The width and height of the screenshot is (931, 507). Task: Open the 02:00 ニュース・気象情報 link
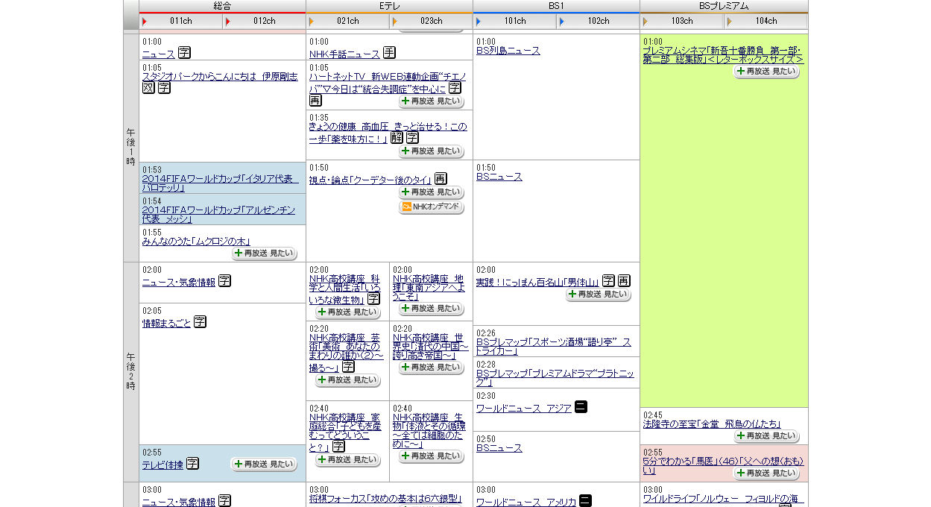point(179,283)
